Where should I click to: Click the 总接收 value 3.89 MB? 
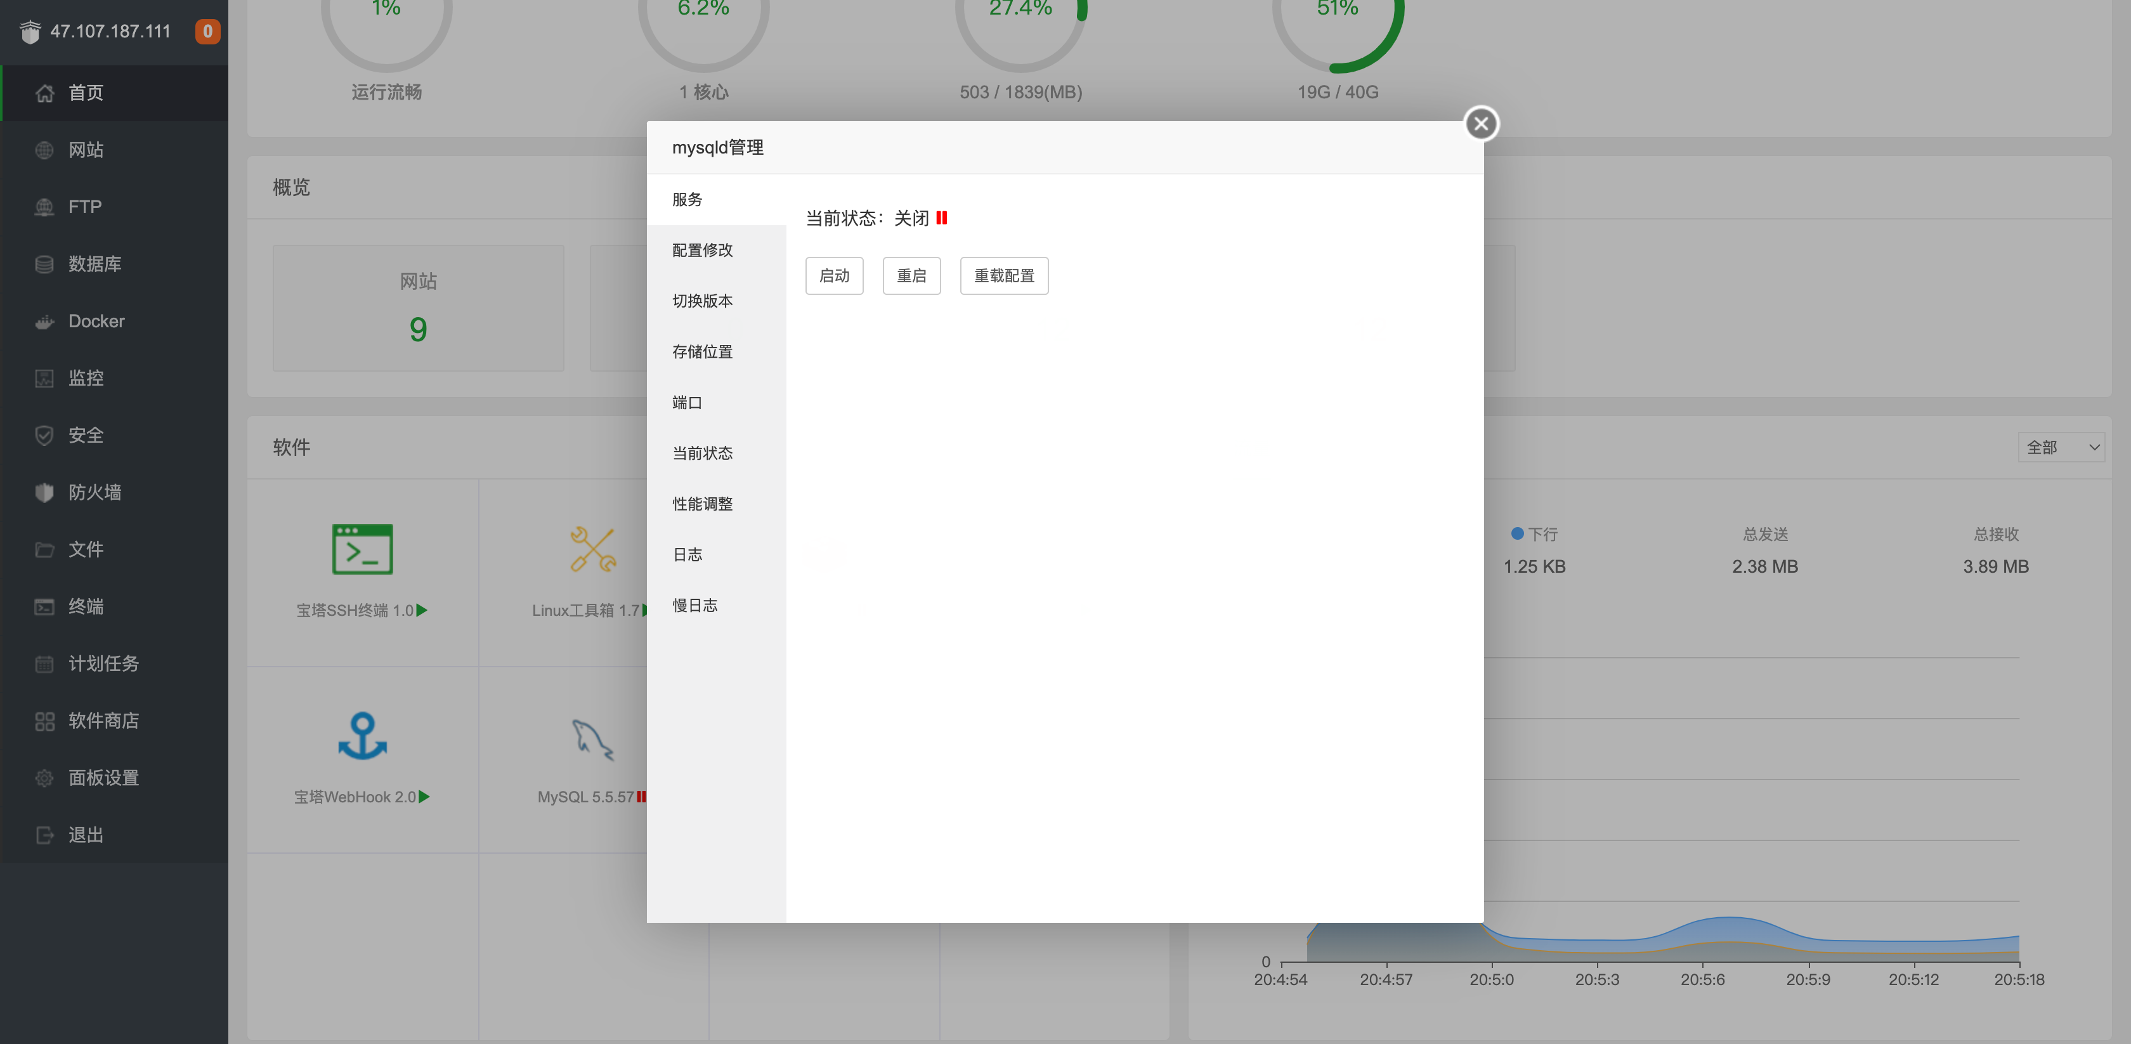pyautogui.click(x=1995, y=566)
